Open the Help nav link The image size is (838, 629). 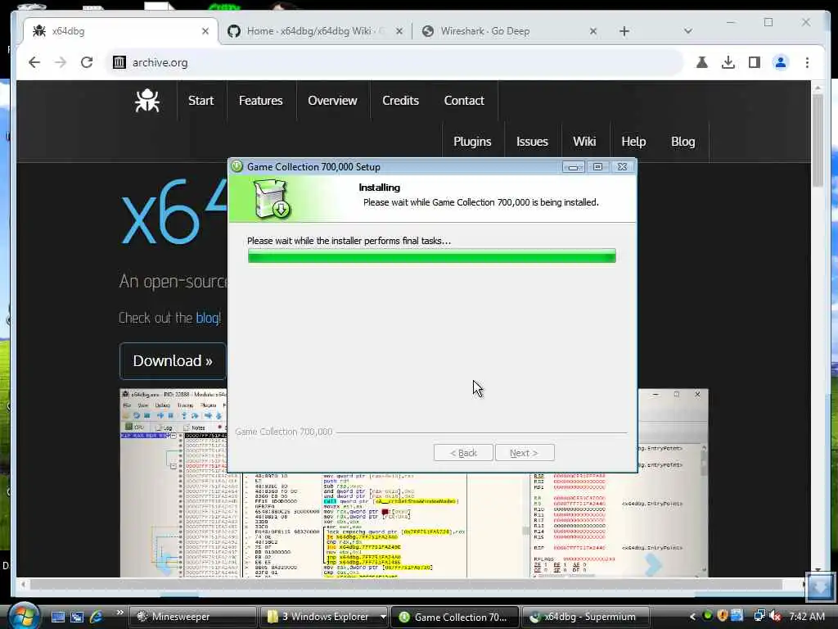click(x=633, y=142)
